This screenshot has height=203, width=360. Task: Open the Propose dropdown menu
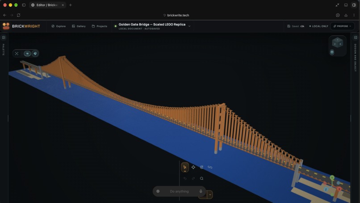coord(342,26)
